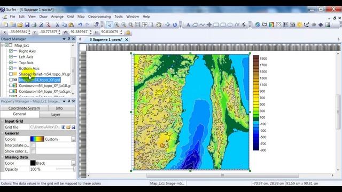The height and width of the screenshot is (192, 342).
Task: Open the File menu
Action: (x=12, y=17)
